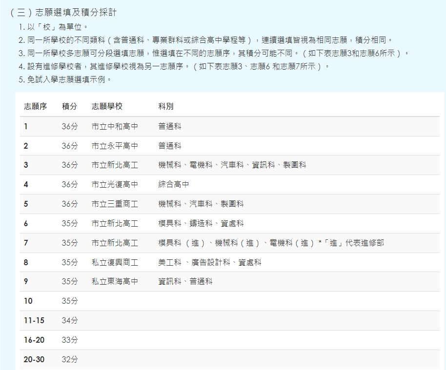Click the heading （三）志願選填及積分採計
Image resolution: width=446 pixels, height=370 pixels.
[63, 12]
